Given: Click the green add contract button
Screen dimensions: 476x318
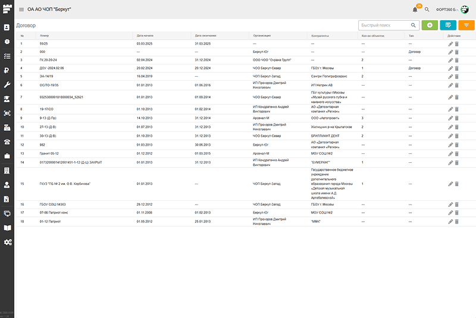Looking at the screenshot, I should (430, 25).
